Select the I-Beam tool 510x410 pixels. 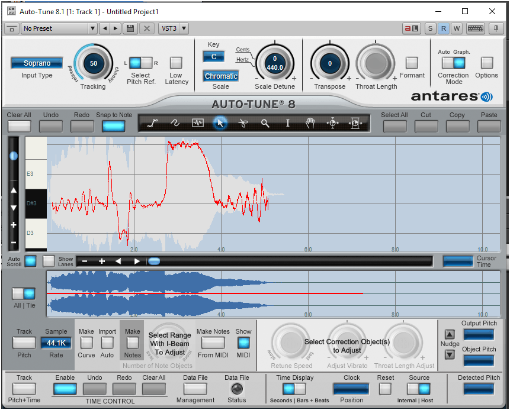[x=287, y=123]
